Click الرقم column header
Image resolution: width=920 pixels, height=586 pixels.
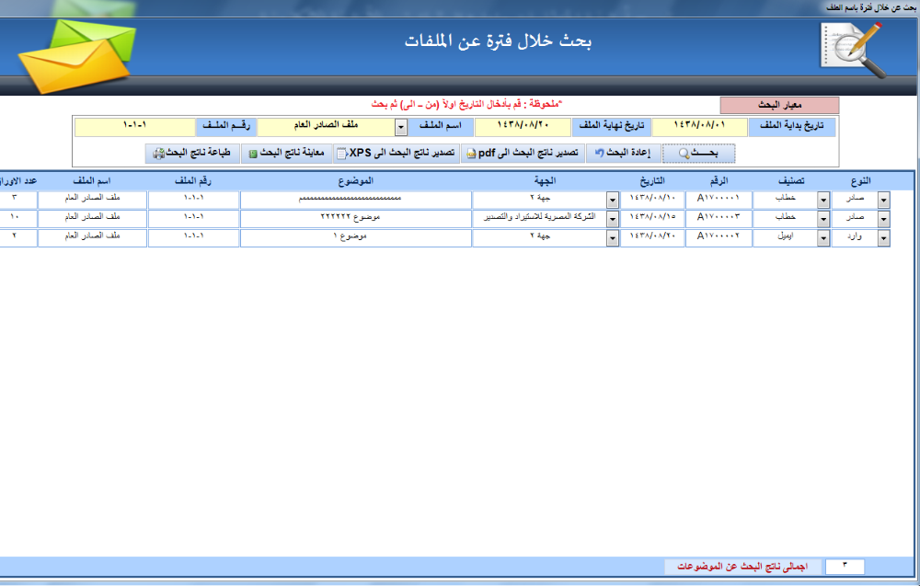click(719, 181)
